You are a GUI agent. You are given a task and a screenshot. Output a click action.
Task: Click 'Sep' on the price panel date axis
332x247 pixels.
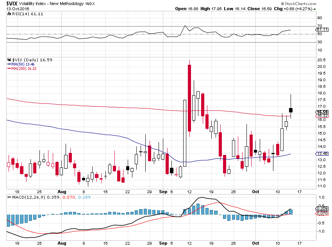point(163,192)
